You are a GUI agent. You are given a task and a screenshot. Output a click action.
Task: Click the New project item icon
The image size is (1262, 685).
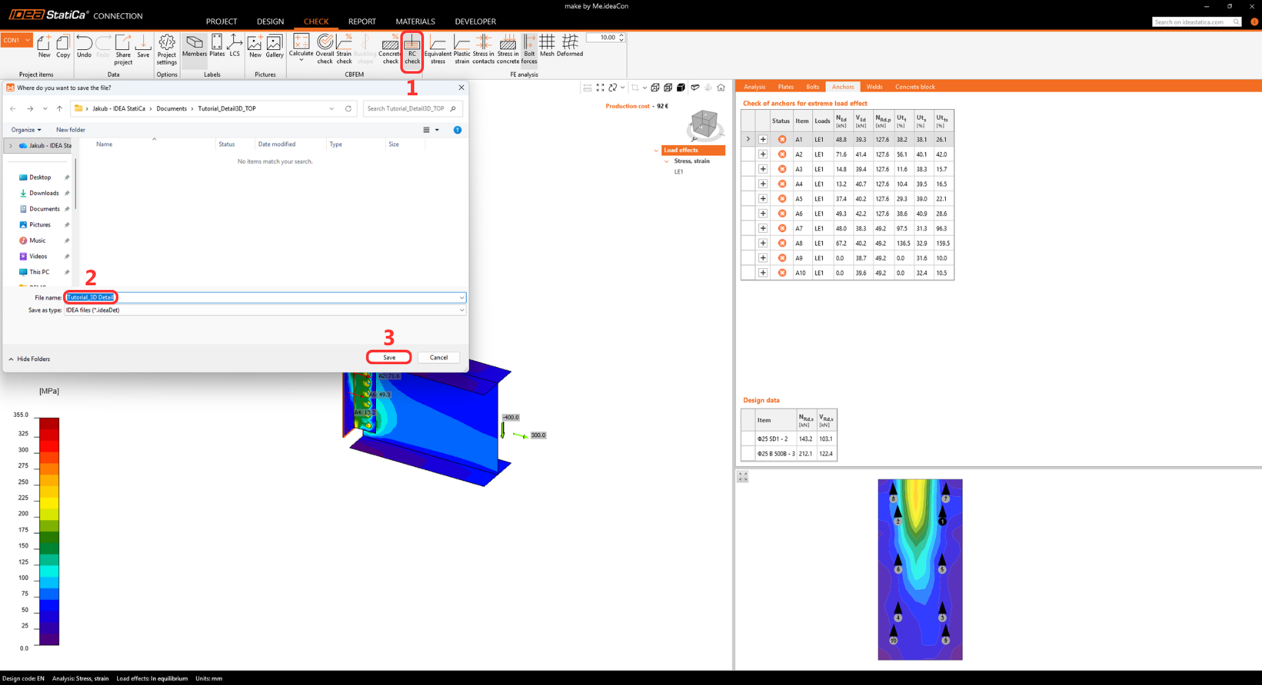[x=44, y=47]
